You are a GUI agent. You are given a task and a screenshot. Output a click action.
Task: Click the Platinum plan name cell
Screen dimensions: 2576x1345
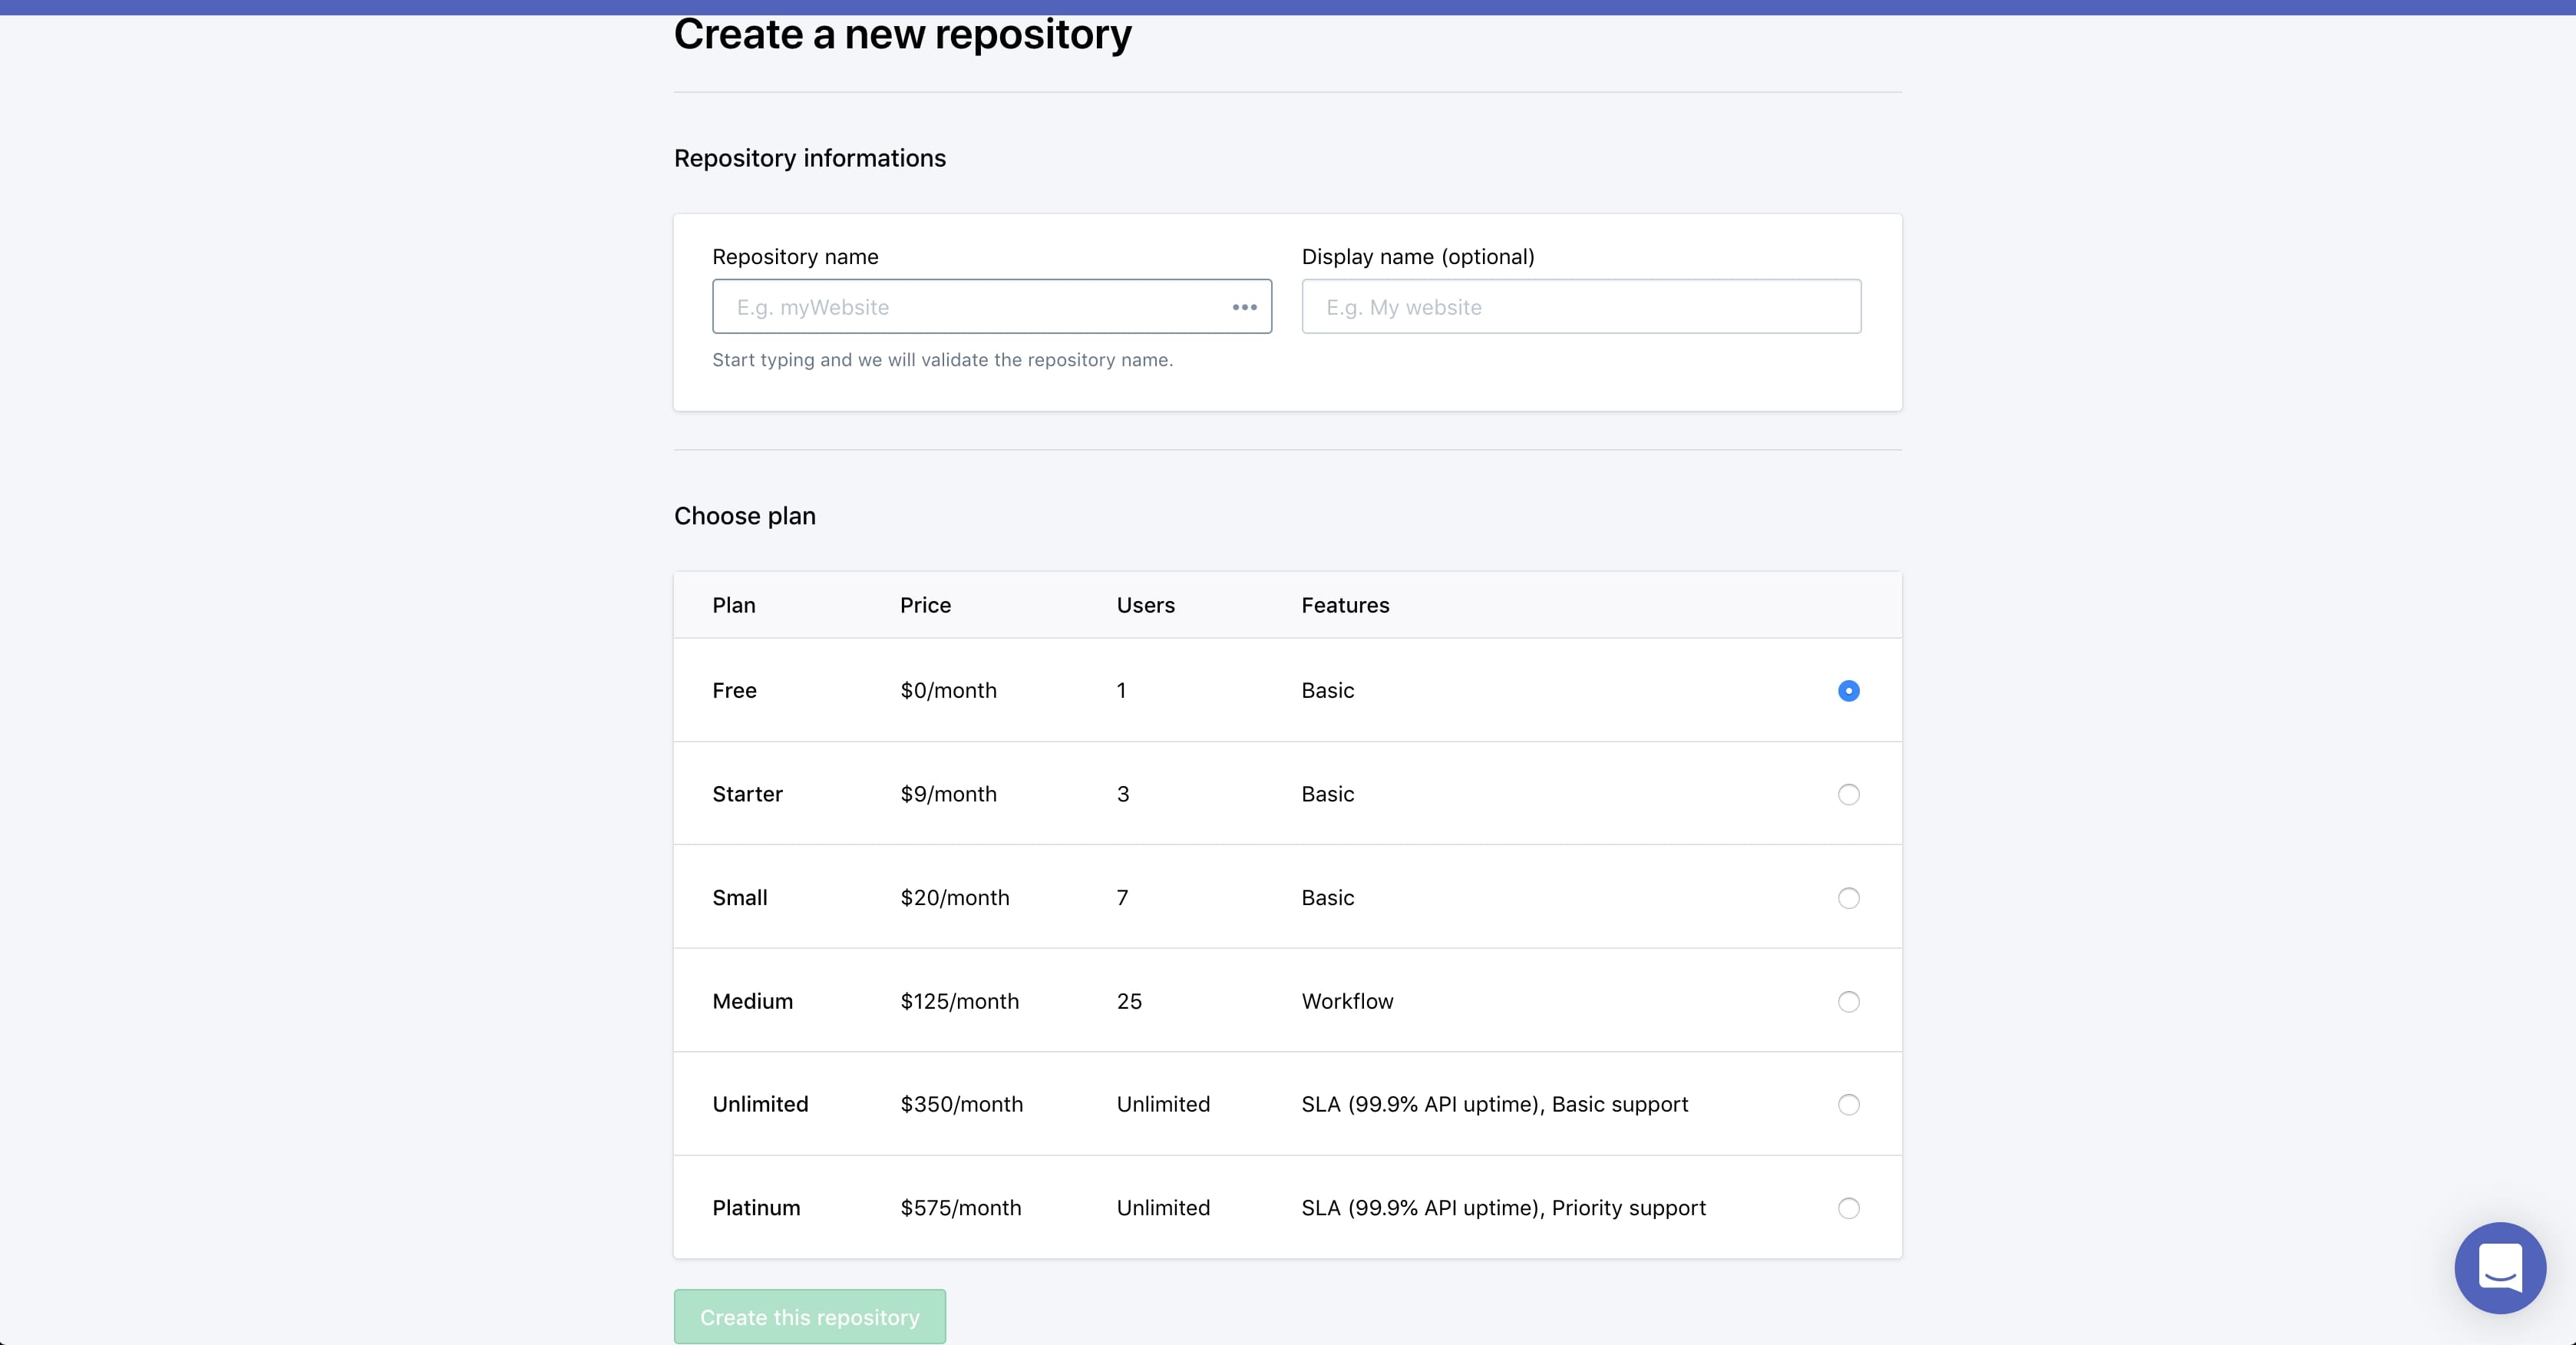click(756, 1208)
